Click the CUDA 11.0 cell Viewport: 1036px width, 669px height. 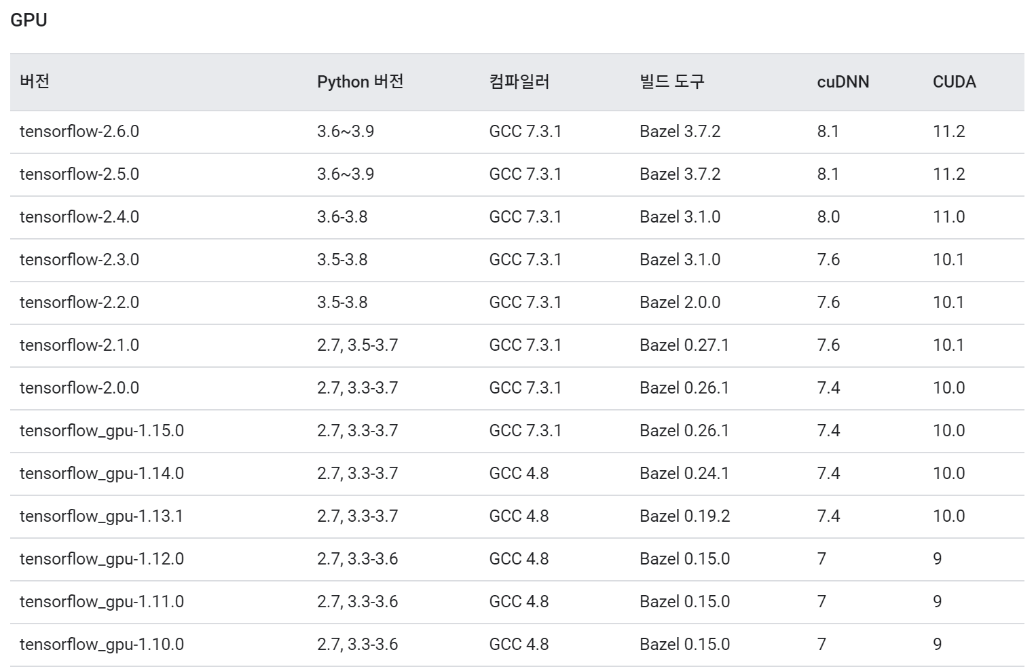coord(949,217)
